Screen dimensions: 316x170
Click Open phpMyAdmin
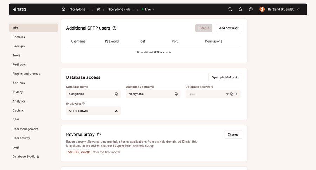225,77
